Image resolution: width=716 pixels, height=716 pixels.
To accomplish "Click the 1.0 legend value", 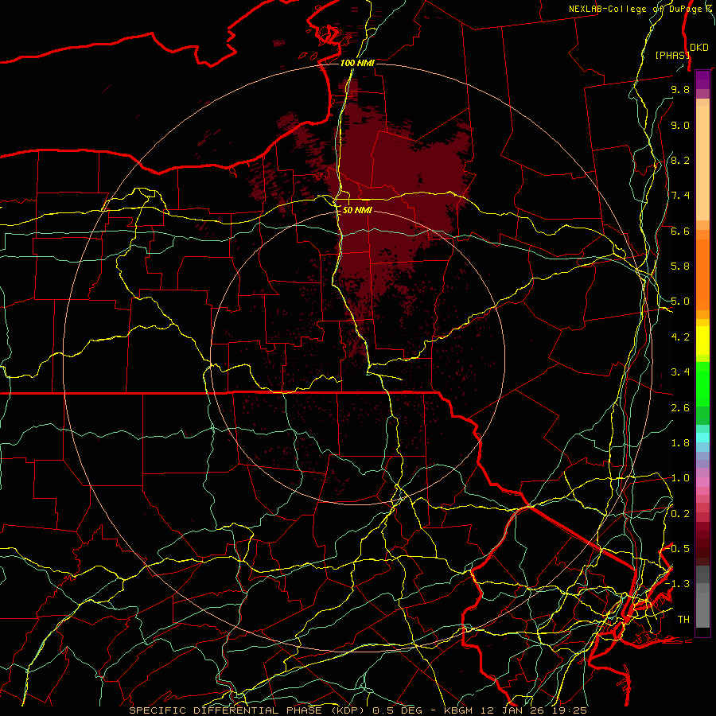I will [680, 479].
